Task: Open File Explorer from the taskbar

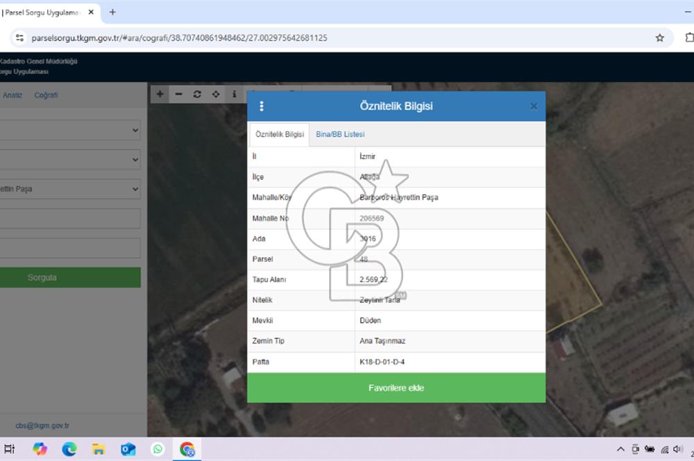Action: [99, 449]
